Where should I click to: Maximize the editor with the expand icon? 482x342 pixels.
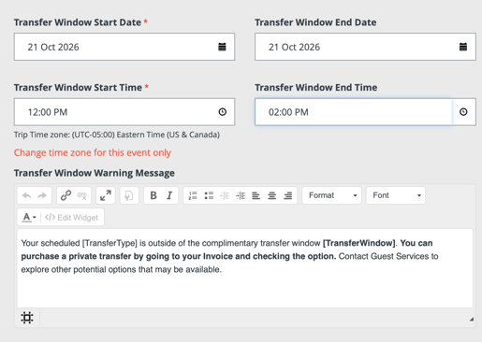pyautogui.click(x=106, y=195)
